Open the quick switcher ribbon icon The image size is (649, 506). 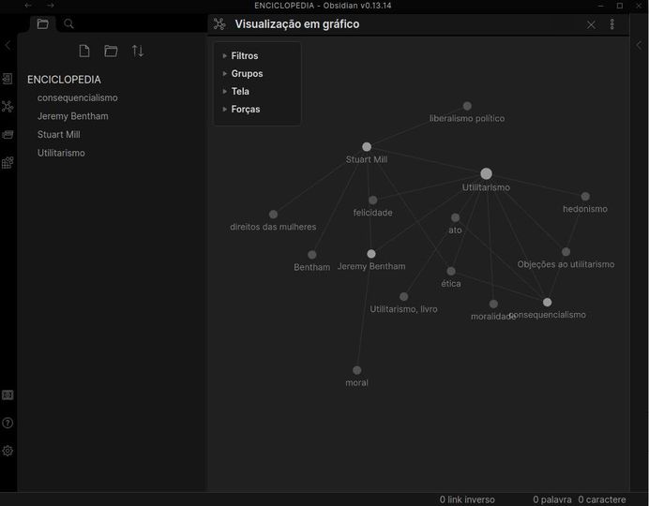[x=8, y=79]
